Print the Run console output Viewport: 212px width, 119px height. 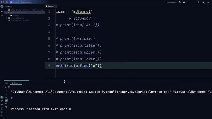tap(6, 103)
